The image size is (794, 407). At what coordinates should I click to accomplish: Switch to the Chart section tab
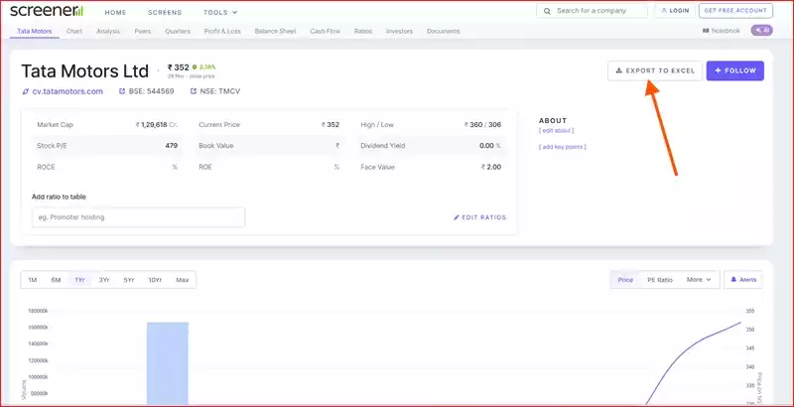point(73,31)
